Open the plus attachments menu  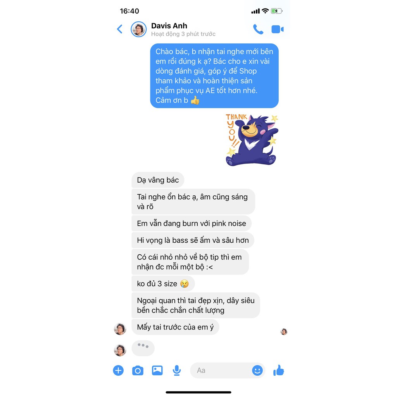[118, 370]
